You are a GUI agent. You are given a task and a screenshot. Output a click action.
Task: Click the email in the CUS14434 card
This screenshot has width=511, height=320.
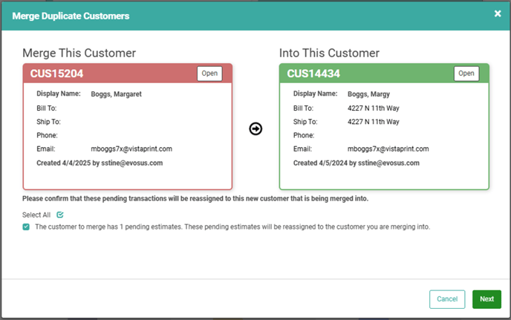coord(388,149)
